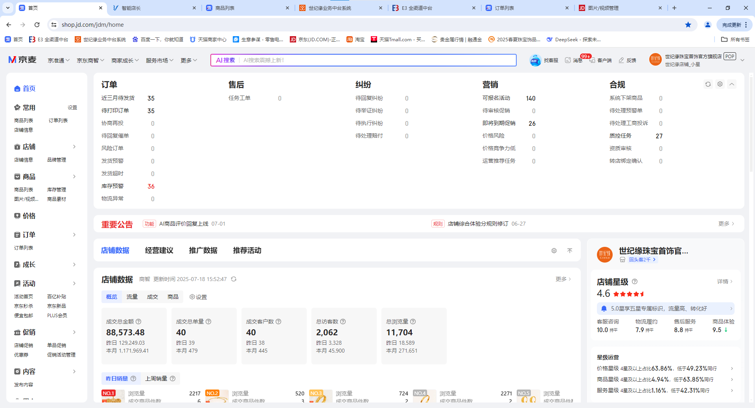Switch to the 经营建议 tab
The height and width of the screenshot is (408, 755).
[x=159, y=250]
